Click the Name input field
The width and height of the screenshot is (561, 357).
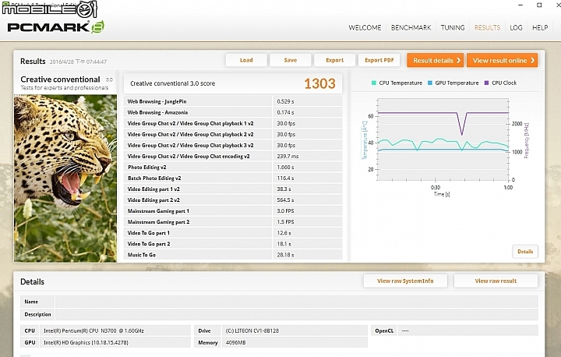click(x=297, y=302)
